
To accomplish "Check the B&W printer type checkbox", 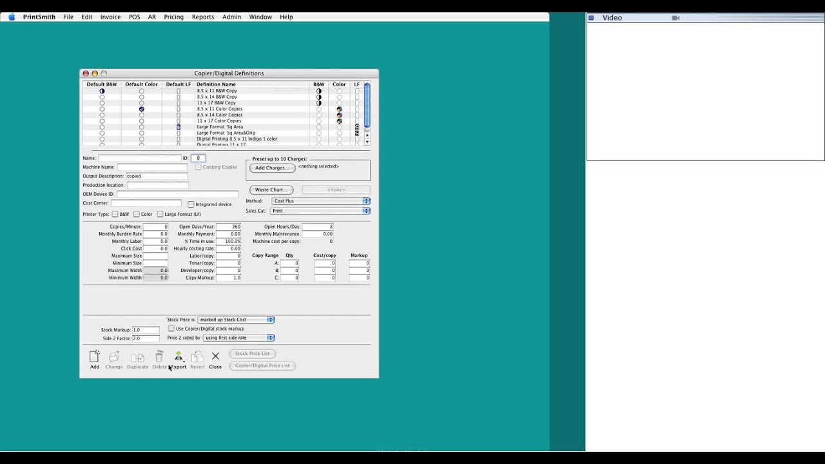I will point(115,214).
